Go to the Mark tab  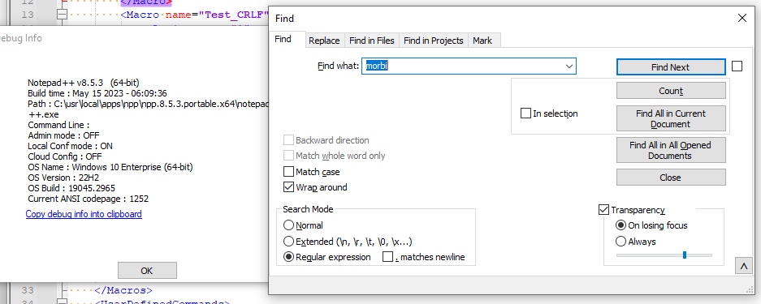click(482, 41)
